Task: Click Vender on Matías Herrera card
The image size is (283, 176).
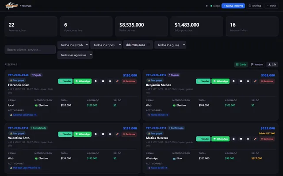Action: tap(203, 139)
